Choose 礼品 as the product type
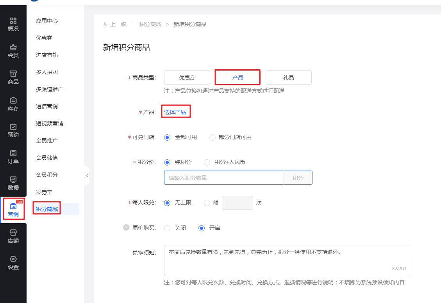The width and height of the screenshot is (441, 303). tap(289, 78)
